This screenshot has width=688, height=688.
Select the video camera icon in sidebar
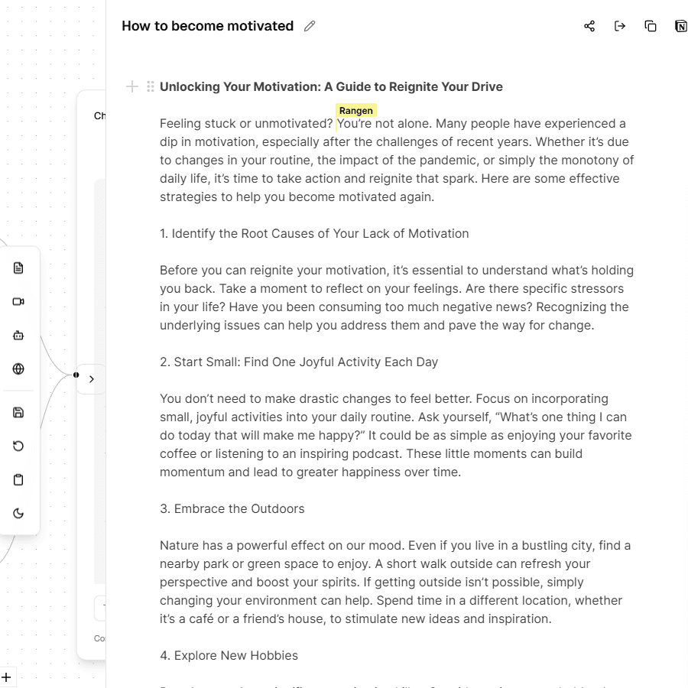[x=18, y=301]
